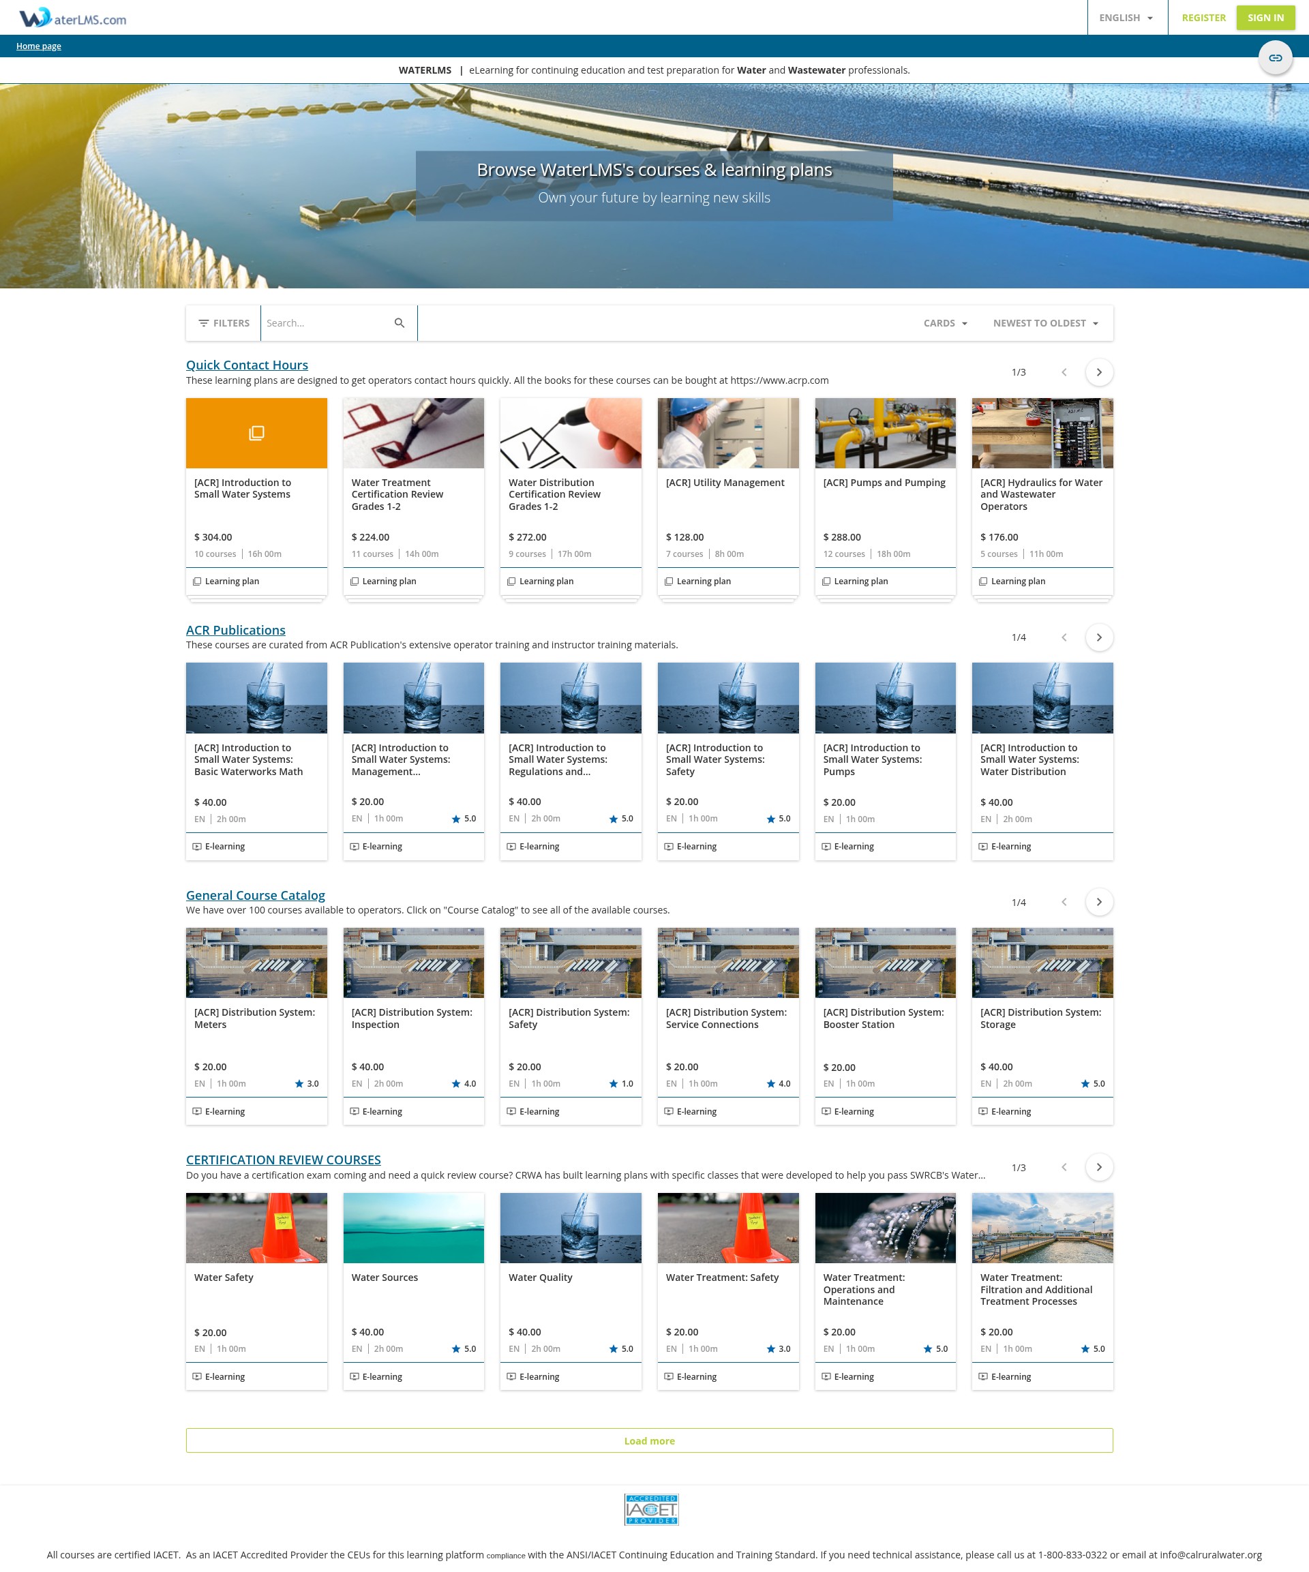Click E-learning icon on the Basic Waterworks Math card
Image resolution: width=1309 pixels, height=1572 pixels.
click(197, 846)
